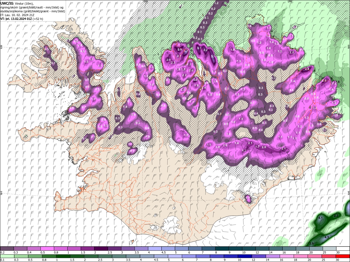Viewport: 350px width, 262px height.
Task: Click the 3.9 snow value on the map
Action: (x=195, y=80)
